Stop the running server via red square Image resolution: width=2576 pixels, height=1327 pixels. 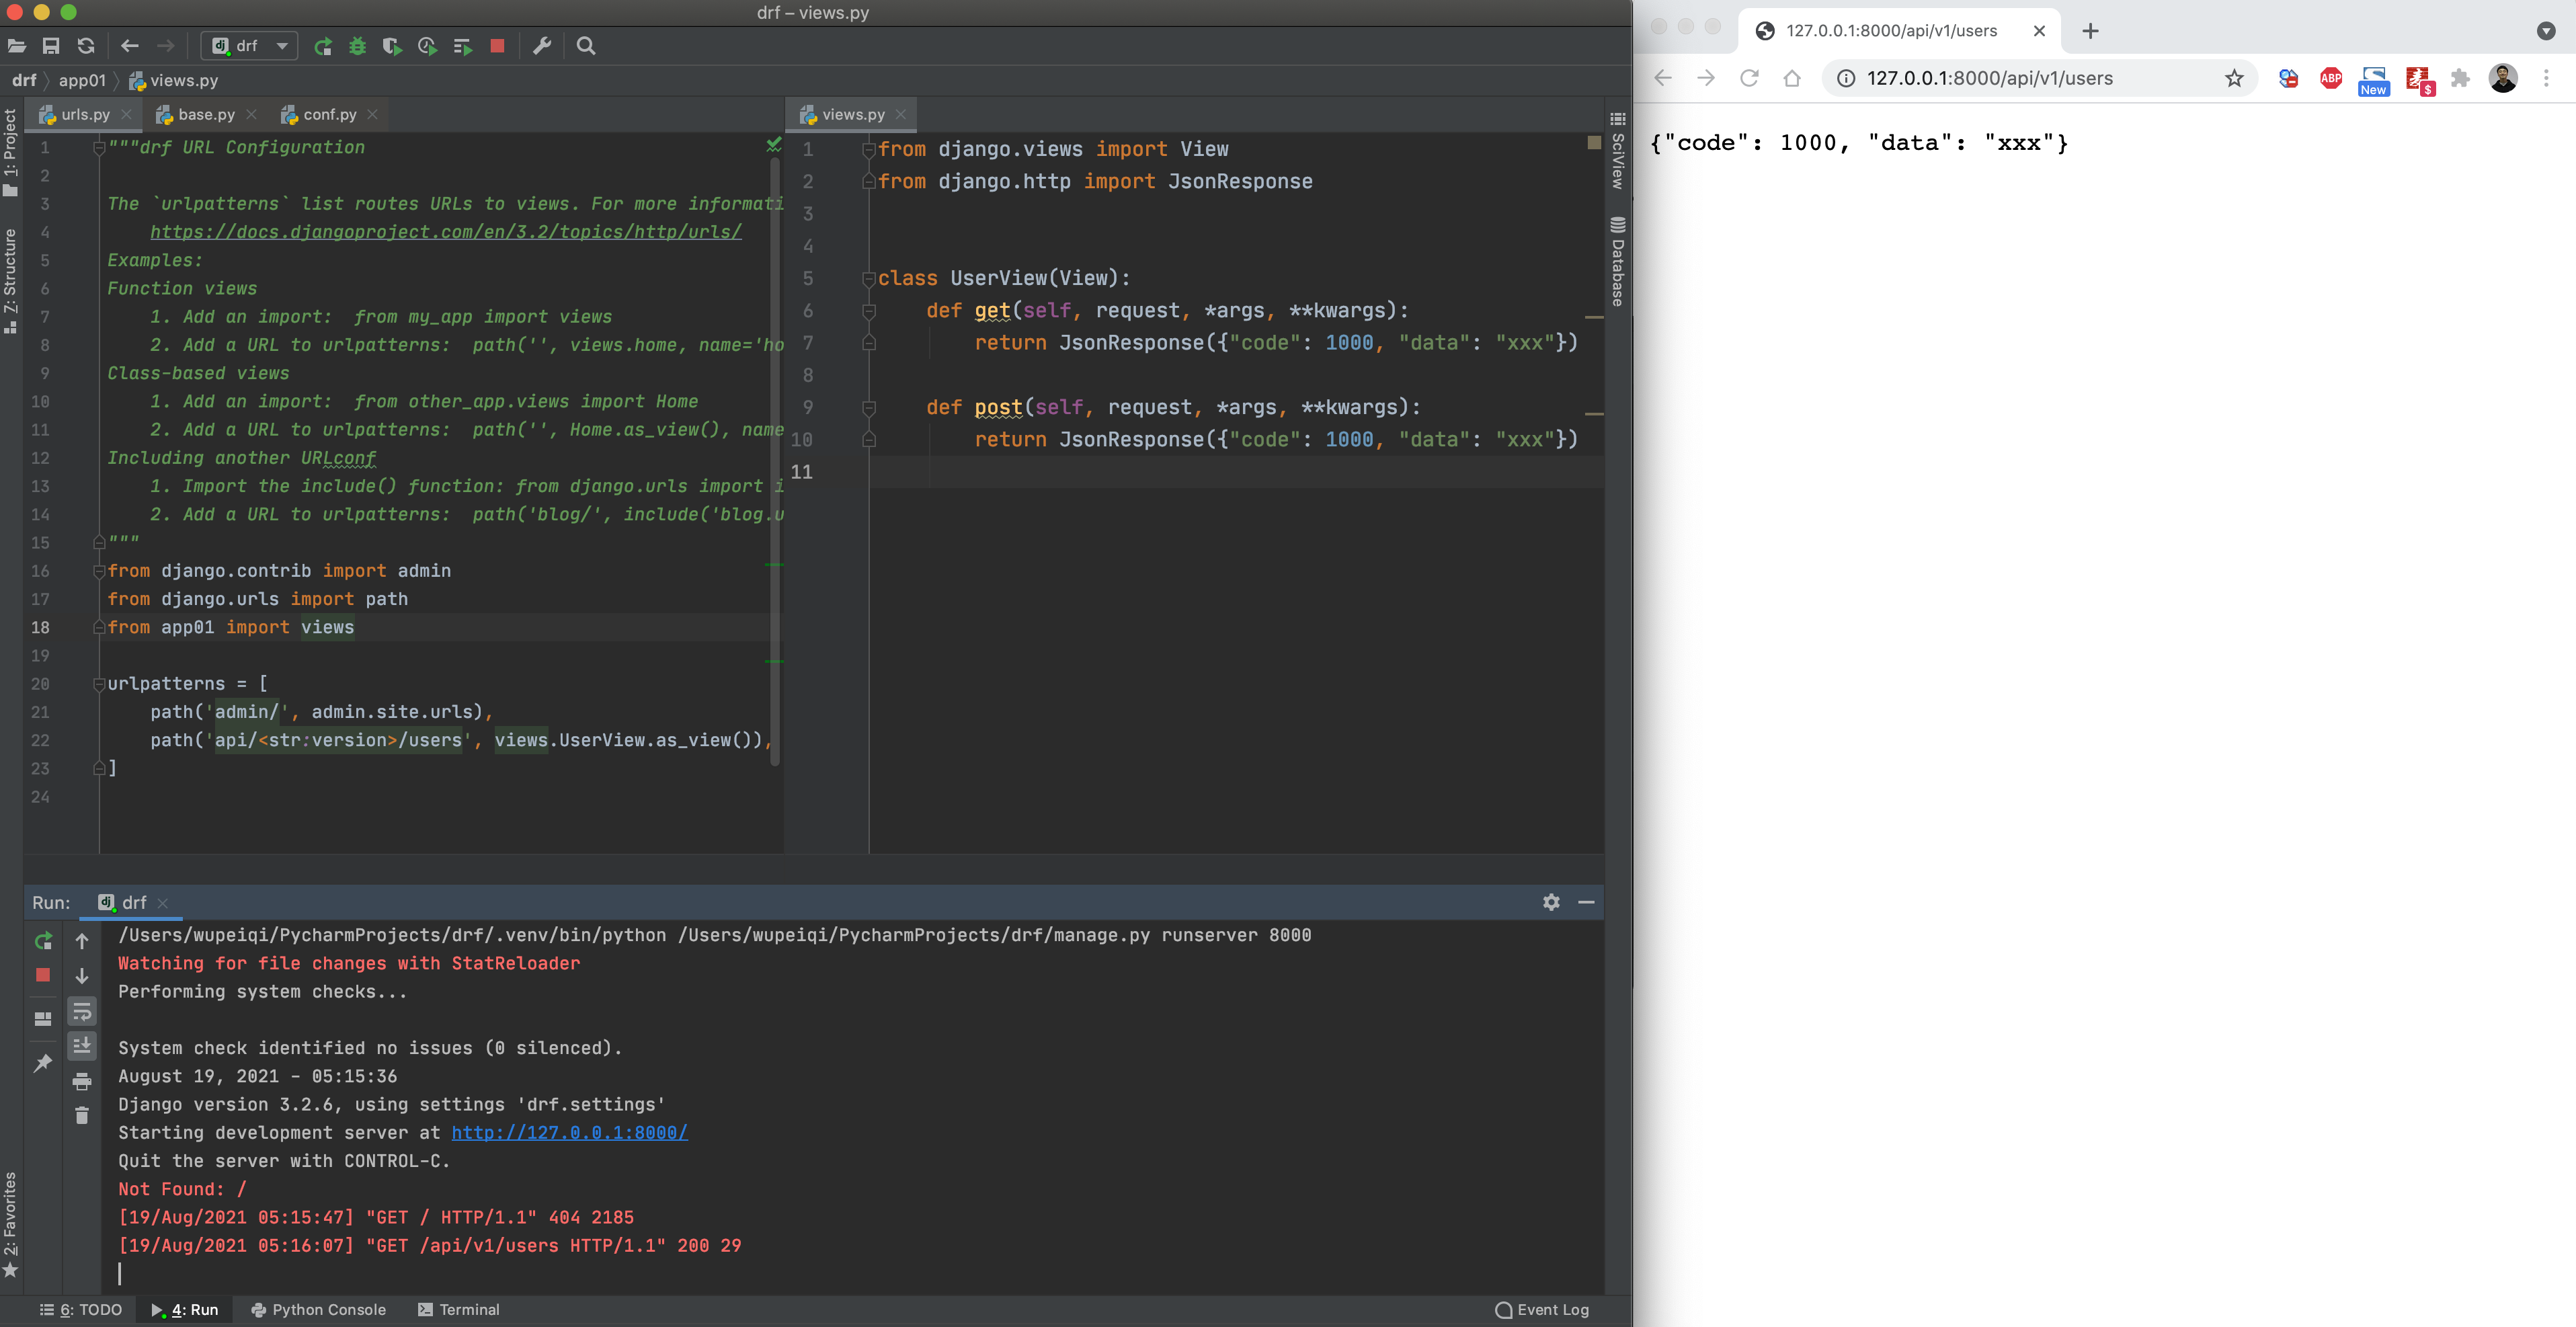tap(497, 46)
